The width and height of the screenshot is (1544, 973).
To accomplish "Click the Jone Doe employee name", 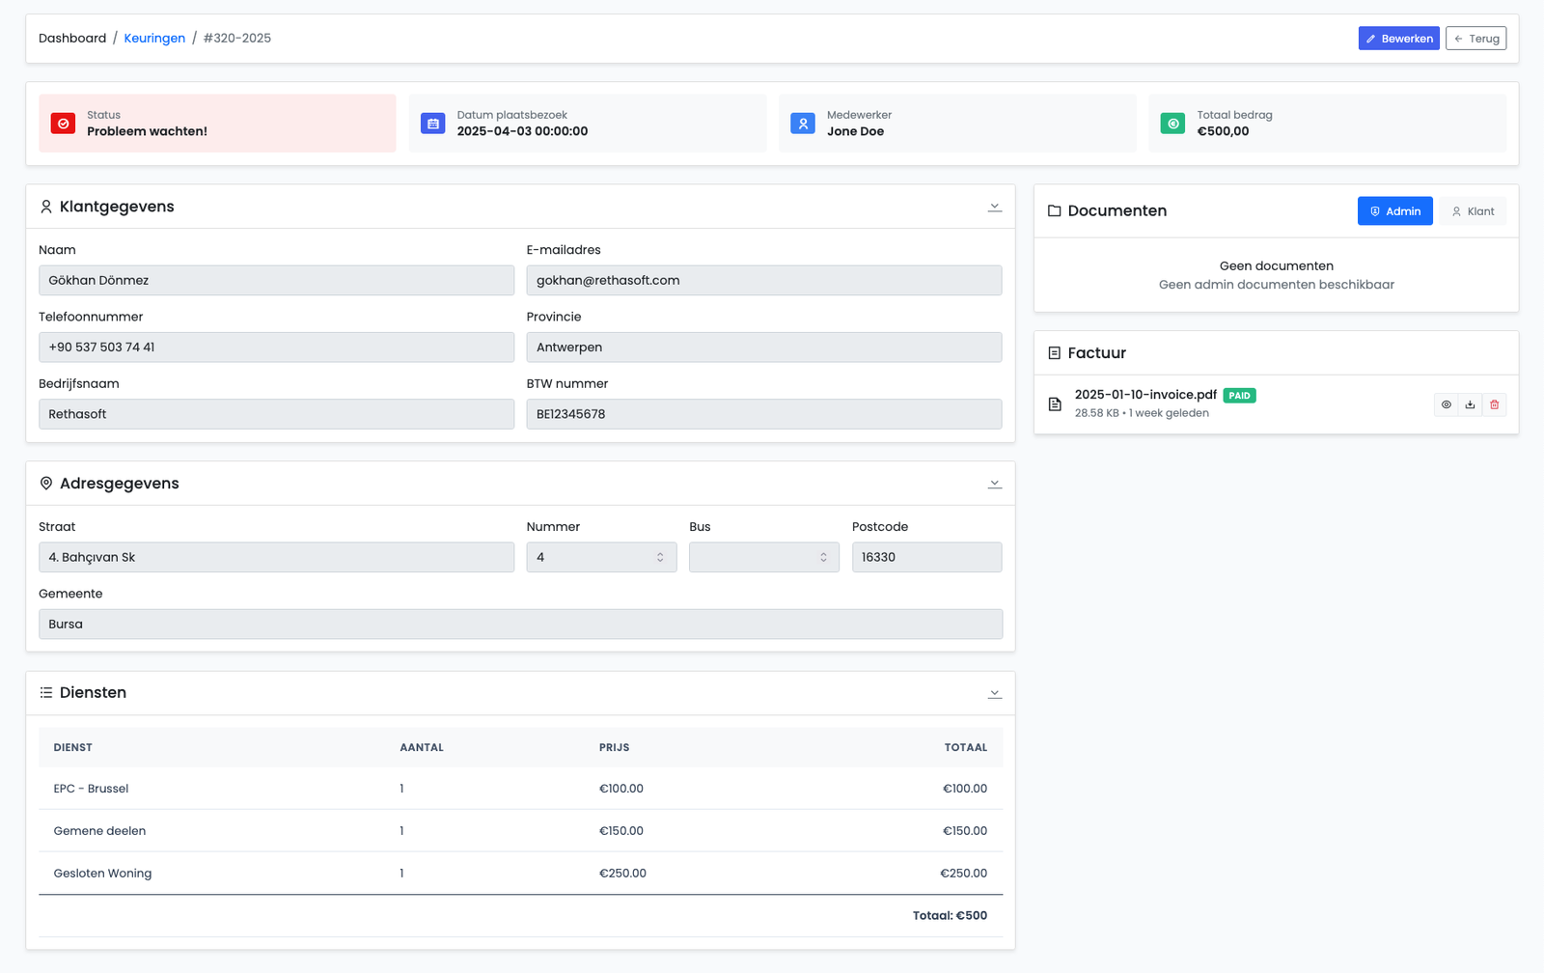I will (855, 131).
